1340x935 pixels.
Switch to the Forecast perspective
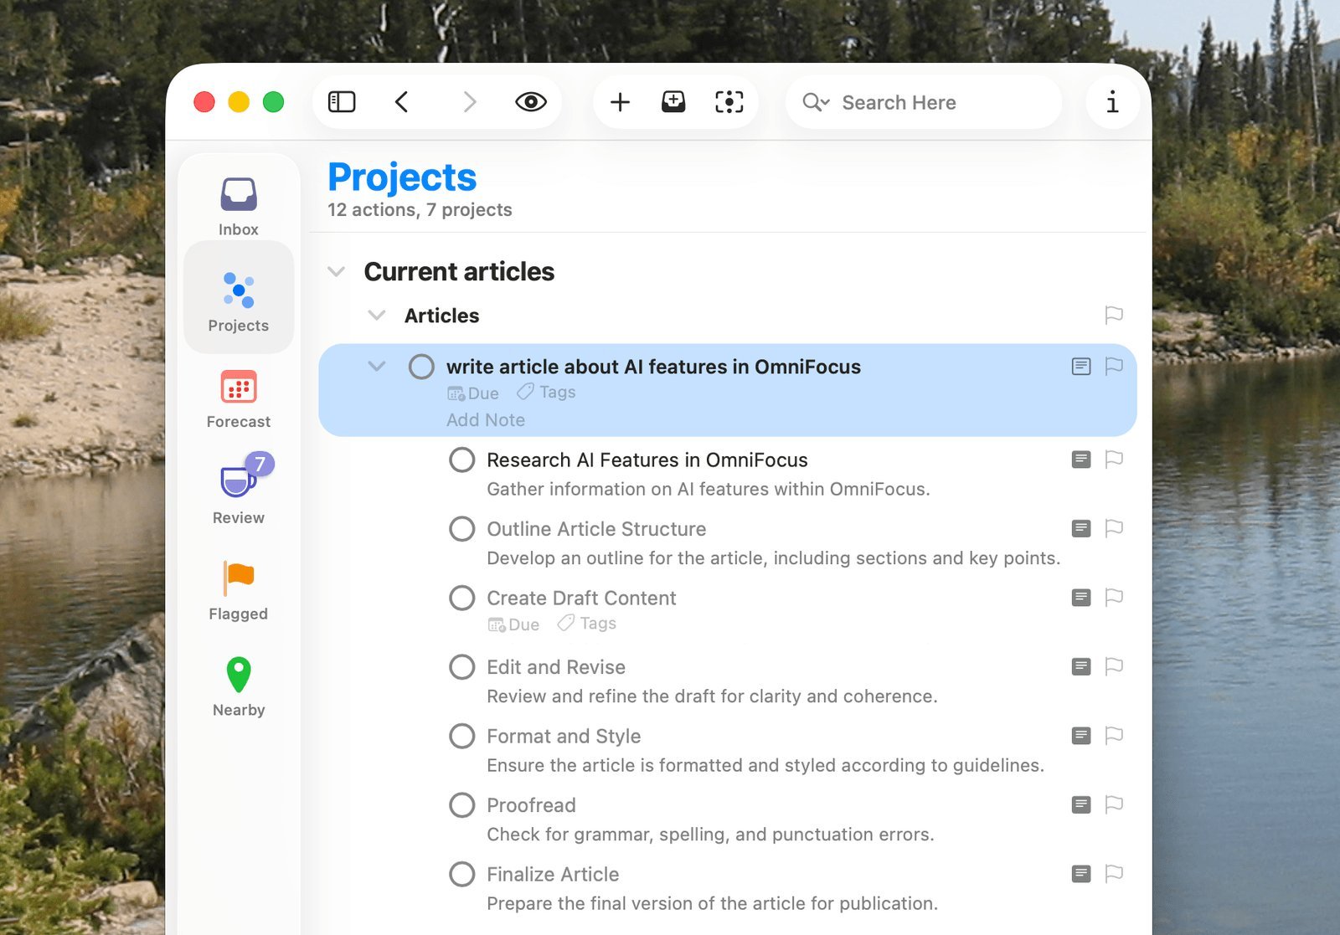pyautogui.click(x=239, y=399)
